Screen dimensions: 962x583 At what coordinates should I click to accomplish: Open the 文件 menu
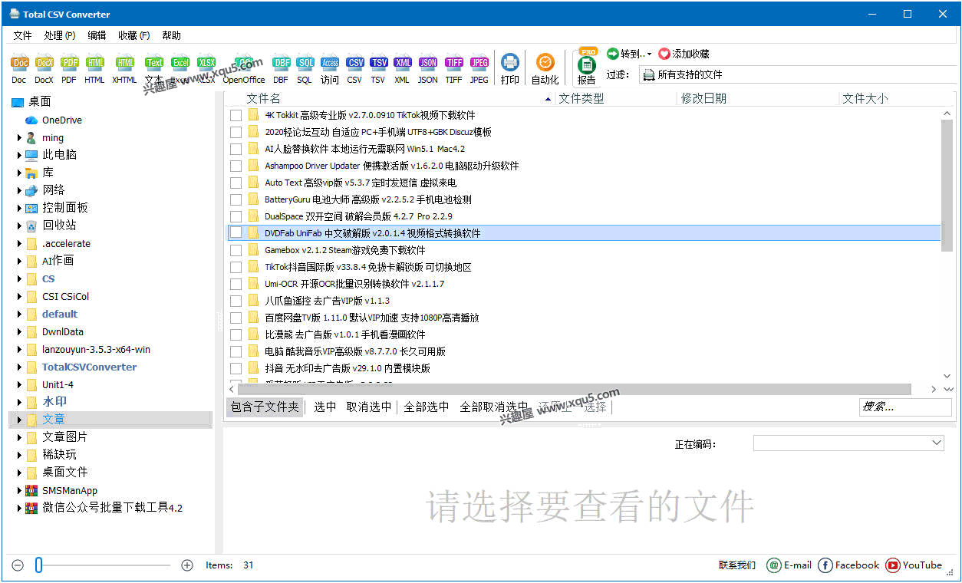point(23,35)
